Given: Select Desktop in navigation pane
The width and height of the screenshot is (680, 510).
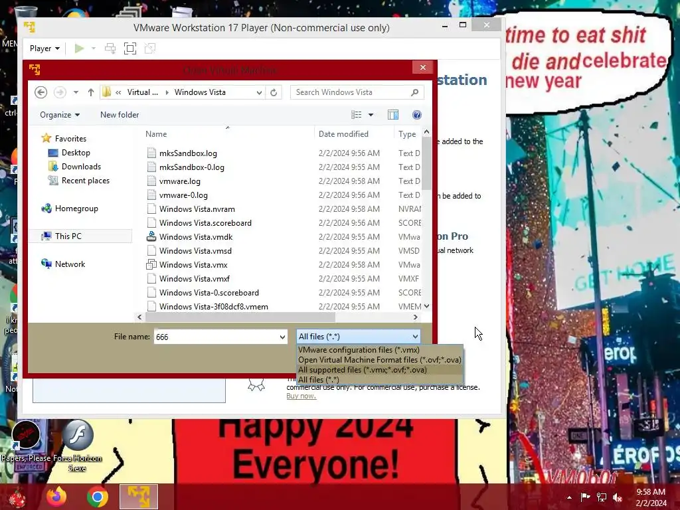Looking at the screenshot, I should (76, 153).
